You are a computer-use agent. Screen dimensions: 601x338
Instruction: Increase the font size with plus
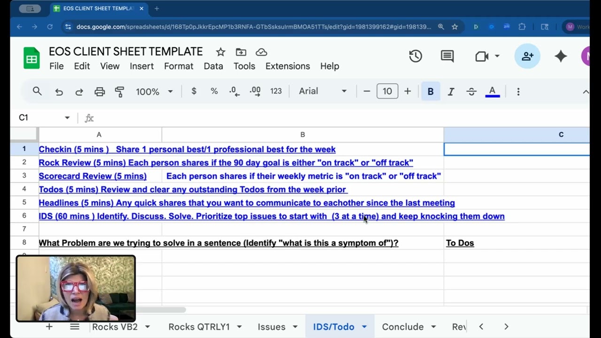(x=408, y=92)
